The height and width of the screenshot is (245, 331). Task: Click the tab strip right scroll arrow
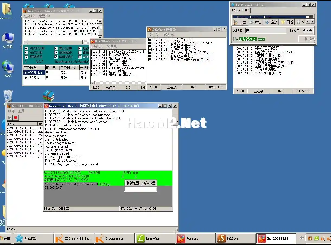point(313,21)
